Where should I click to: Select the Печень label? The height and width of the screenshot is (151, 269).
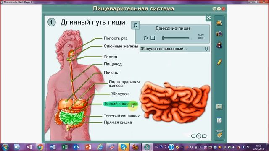pyautogui.click(x=111, y=73)
